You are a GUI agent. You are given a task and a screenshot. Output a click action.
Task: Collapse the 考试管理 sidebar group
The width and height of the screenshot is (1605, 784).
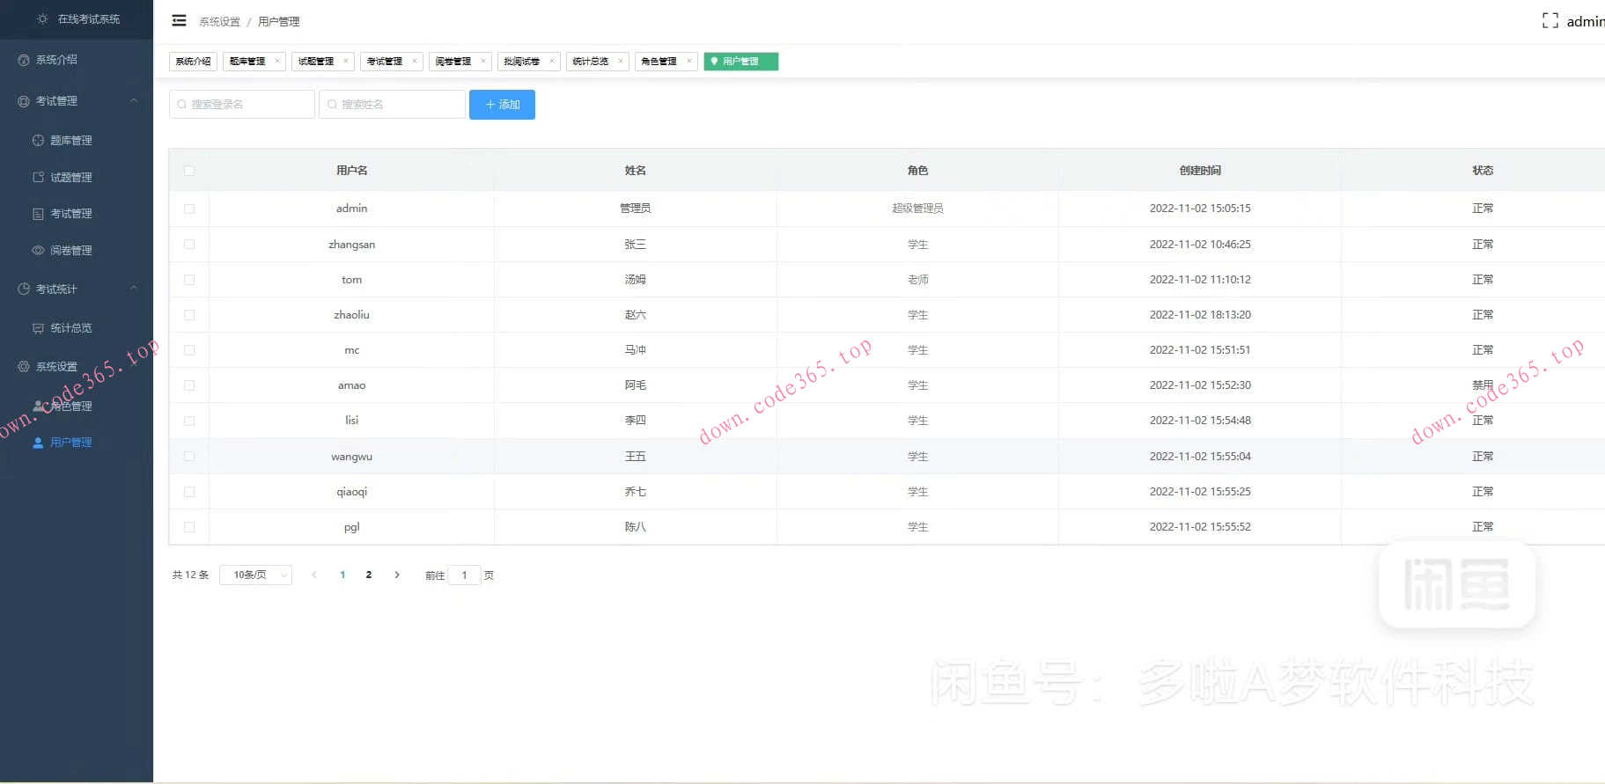[134, 101]
